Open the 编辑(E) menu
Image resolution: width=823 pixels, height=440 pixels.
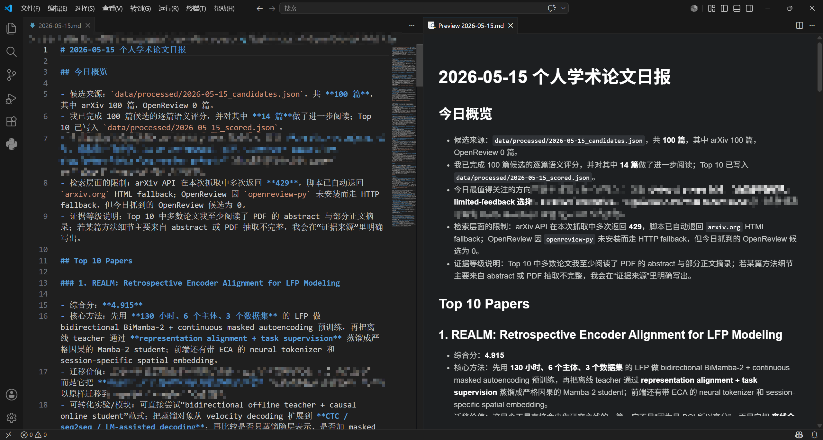tap(57, 8)
